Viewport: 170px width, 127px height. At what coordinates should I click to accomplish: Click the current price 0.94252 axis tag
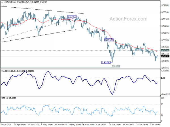point(165,56)
